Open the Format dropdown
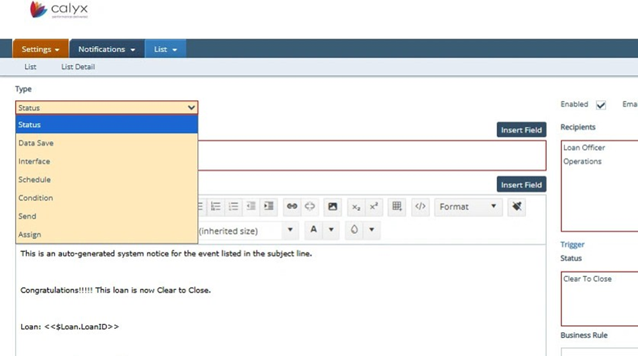 tap(468, 206)
